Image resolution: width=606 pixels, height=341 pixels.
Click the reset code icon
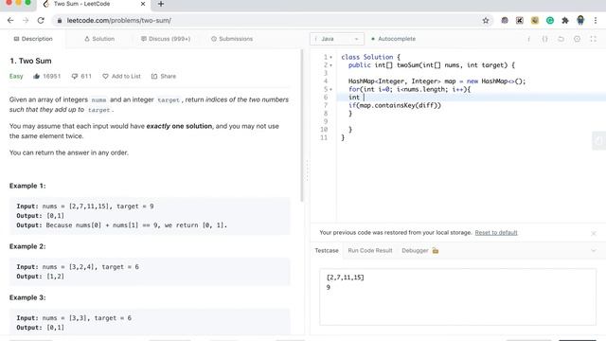pyautogui.click(x=561, y=39)
